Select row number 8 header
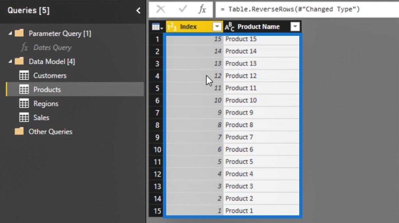Image resolution: width=399 pixels, height=223 pixels. [x=157, y=125]
